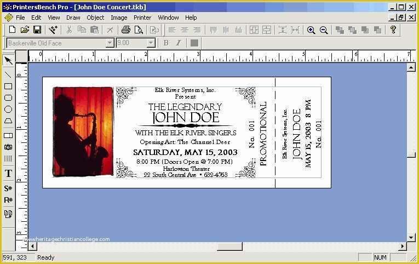Copy selection with the copy icon
The image size is (419, 264).
click(82, 30)
